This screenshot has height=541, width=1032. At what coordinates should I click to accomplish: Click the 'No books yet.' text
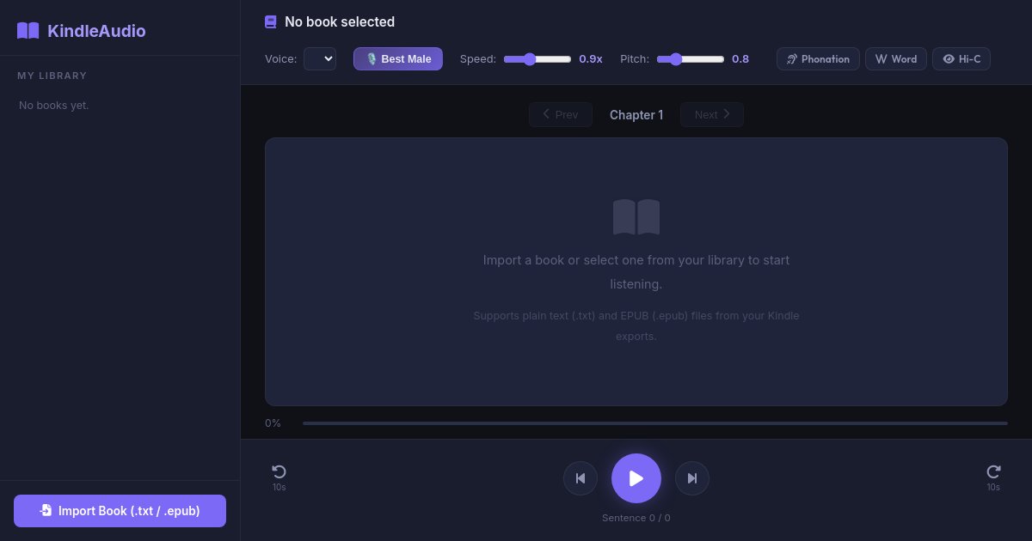pyautogui.click(x=53, y=106)
